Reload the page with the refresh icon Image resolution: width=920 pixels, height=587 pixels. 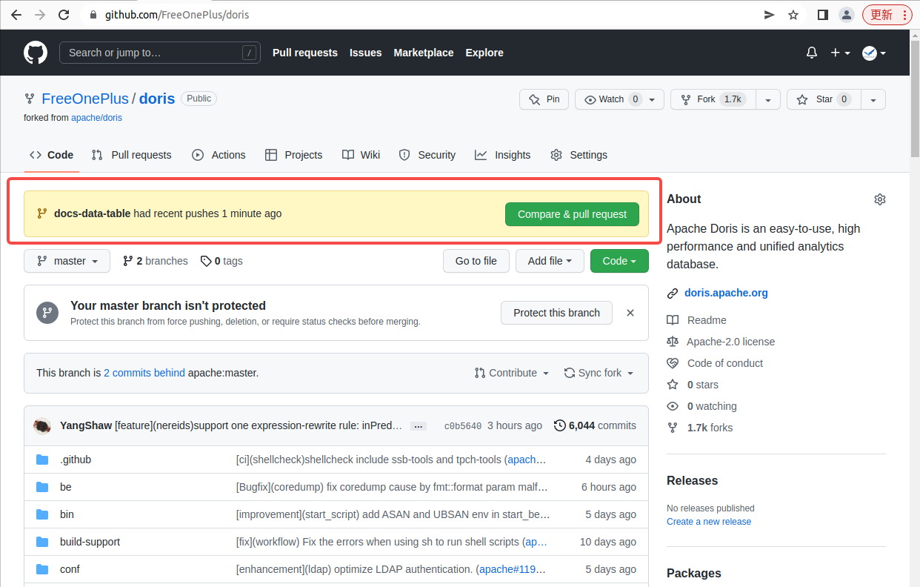[x=64, y=15]
